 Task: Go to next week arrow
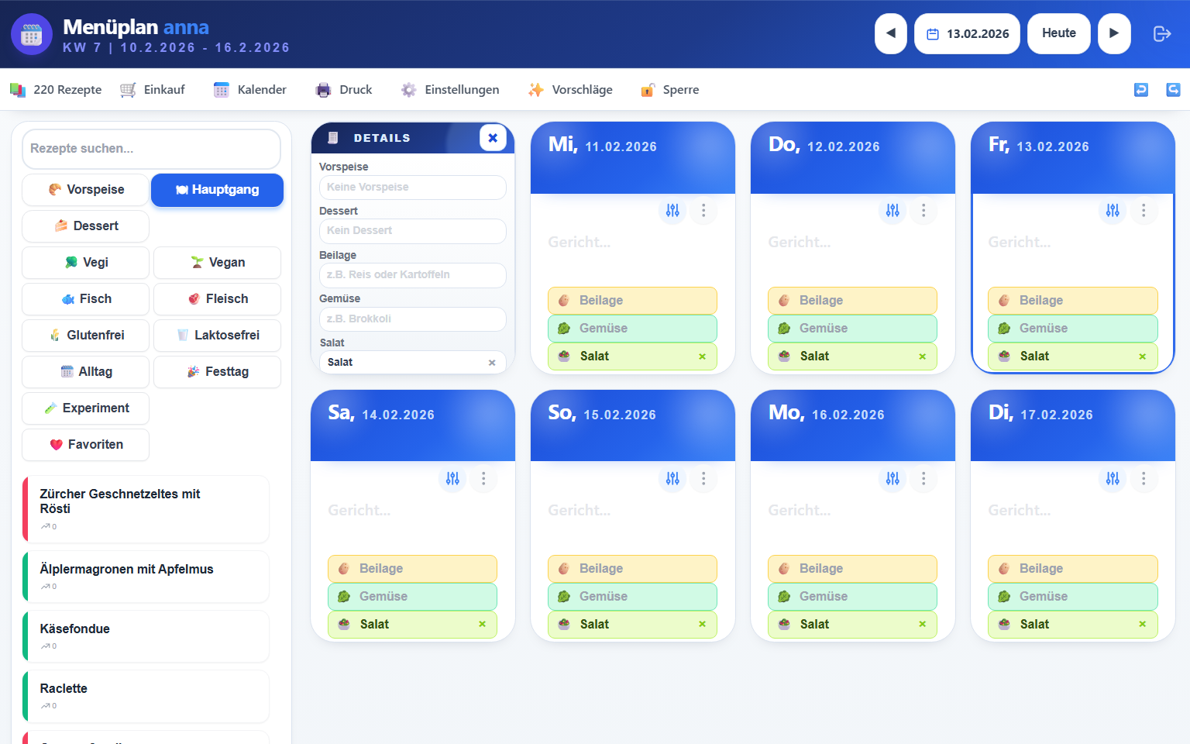pyautogui.click(x=1114, y=33)
